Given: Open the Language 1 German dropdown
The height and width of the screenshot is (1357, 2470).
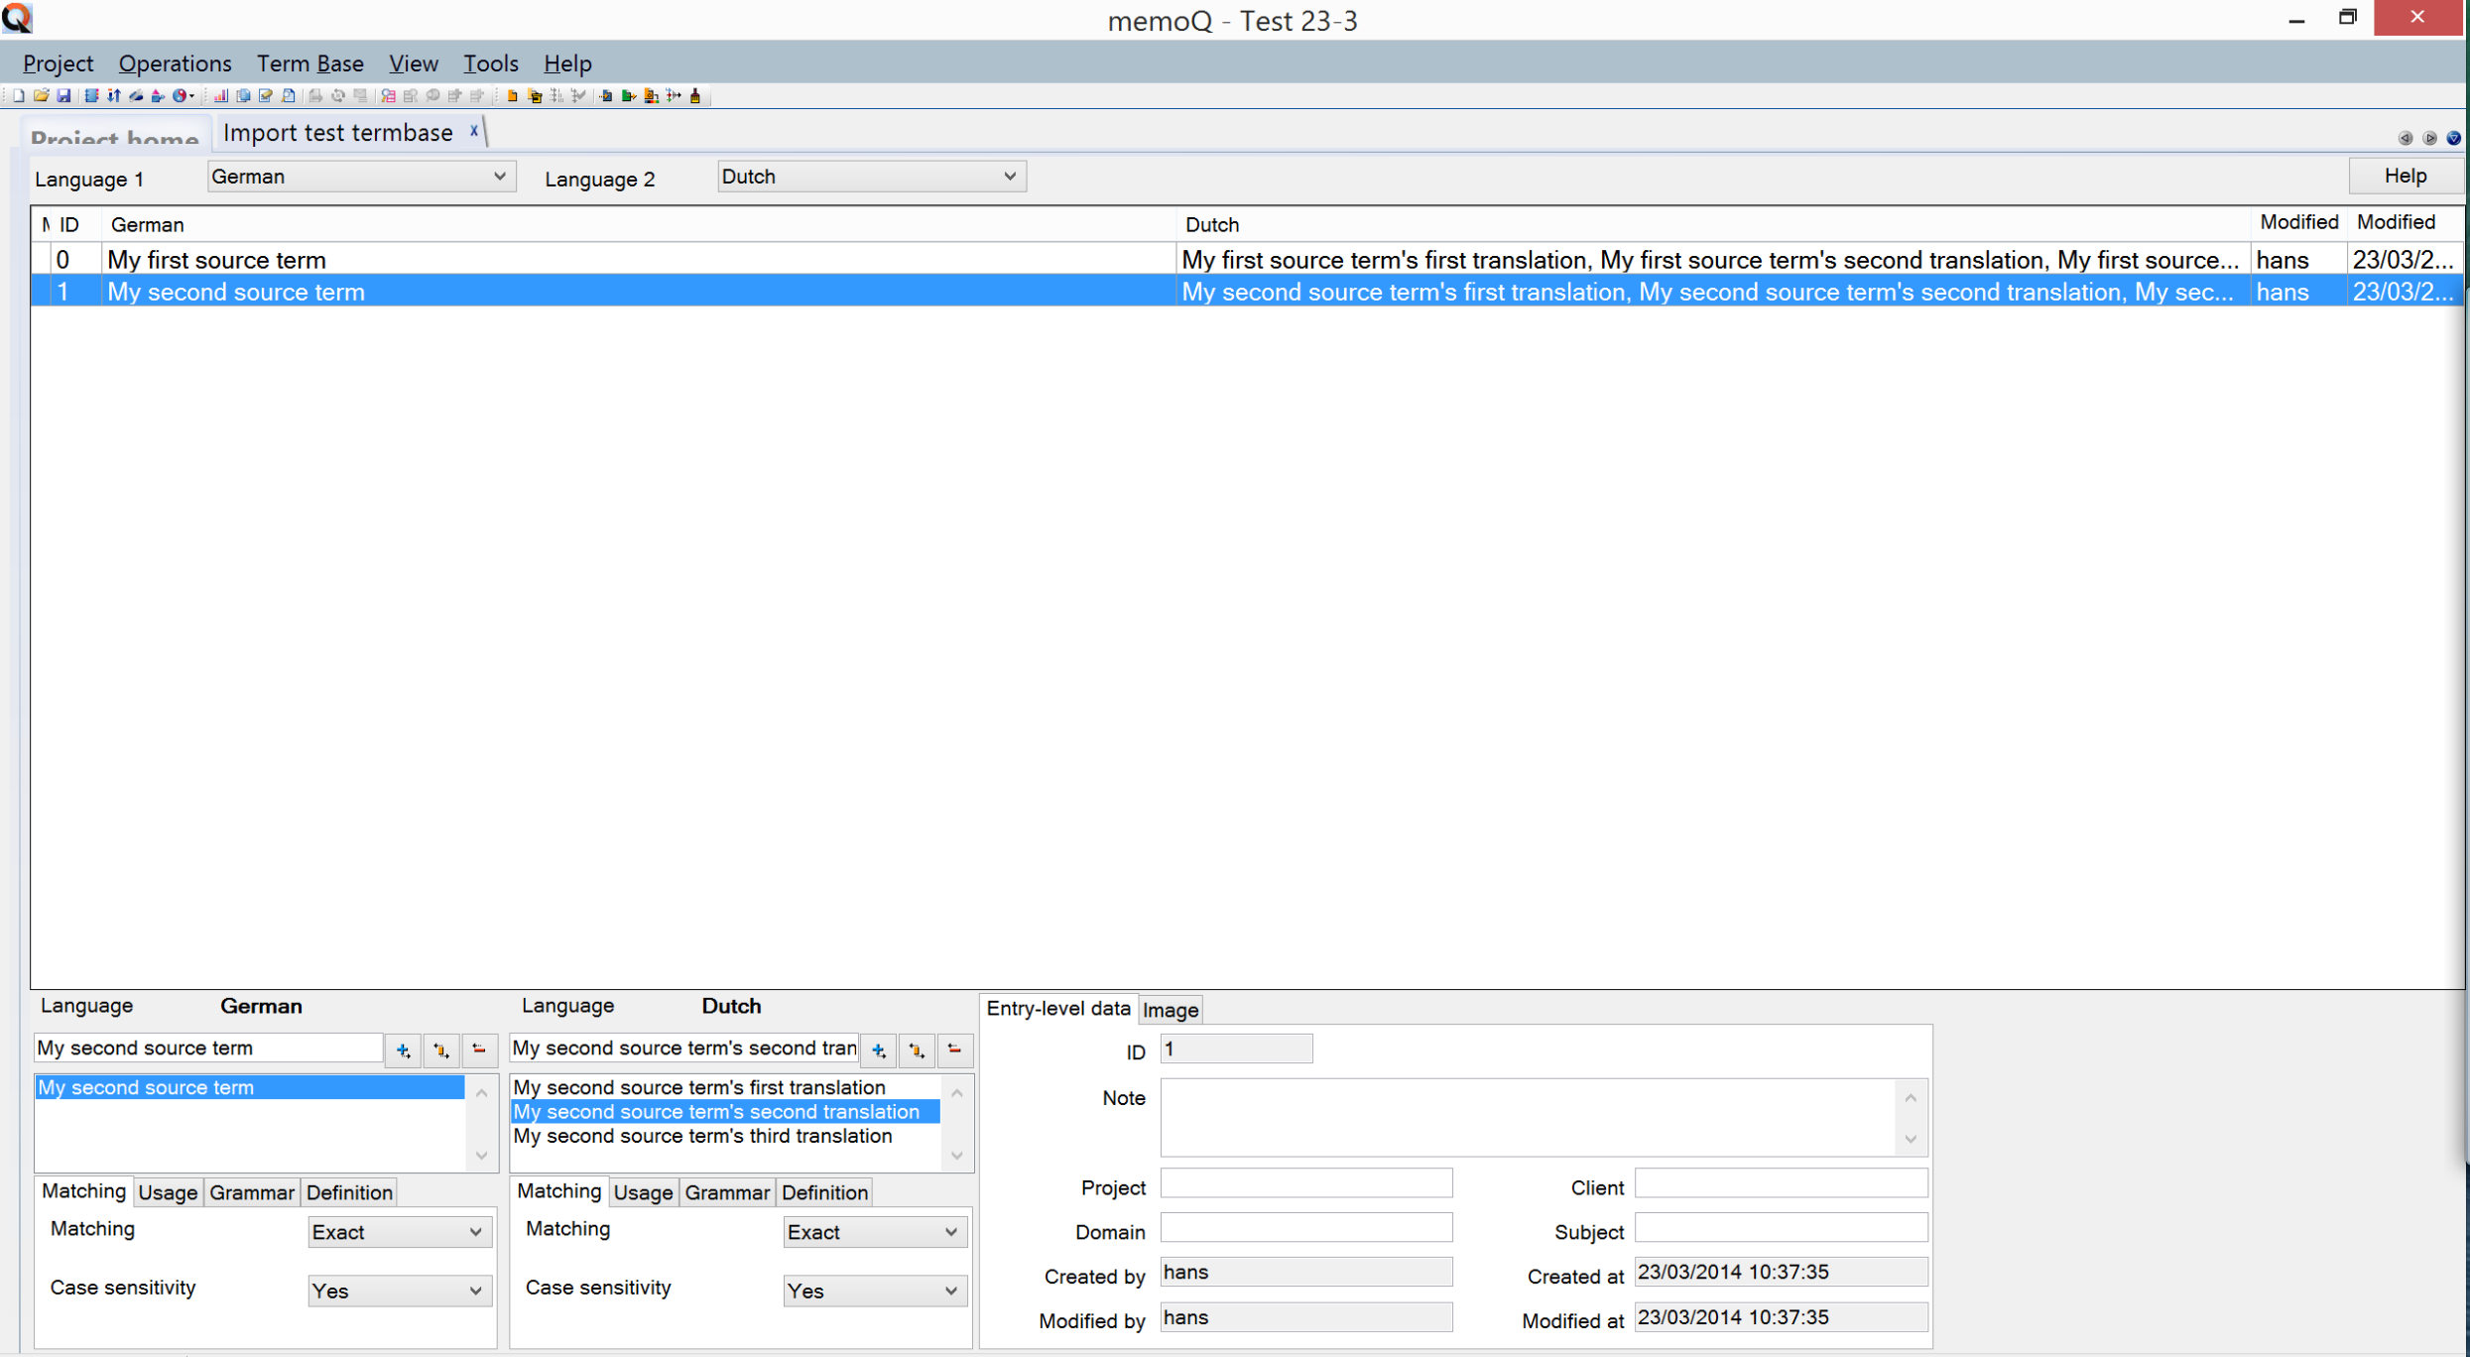Looking at the screenshot, I should click(360, 177).
